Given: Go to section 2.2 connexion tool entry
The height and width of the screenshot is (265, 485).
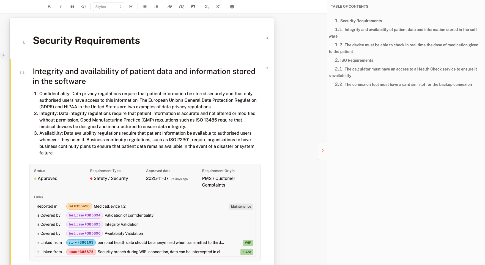Looking at the screenshot, I should tap(408, 84).
